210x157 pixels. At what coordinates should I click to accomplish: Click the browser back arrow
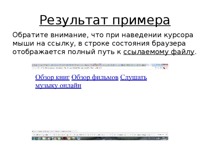pos(33,68)
